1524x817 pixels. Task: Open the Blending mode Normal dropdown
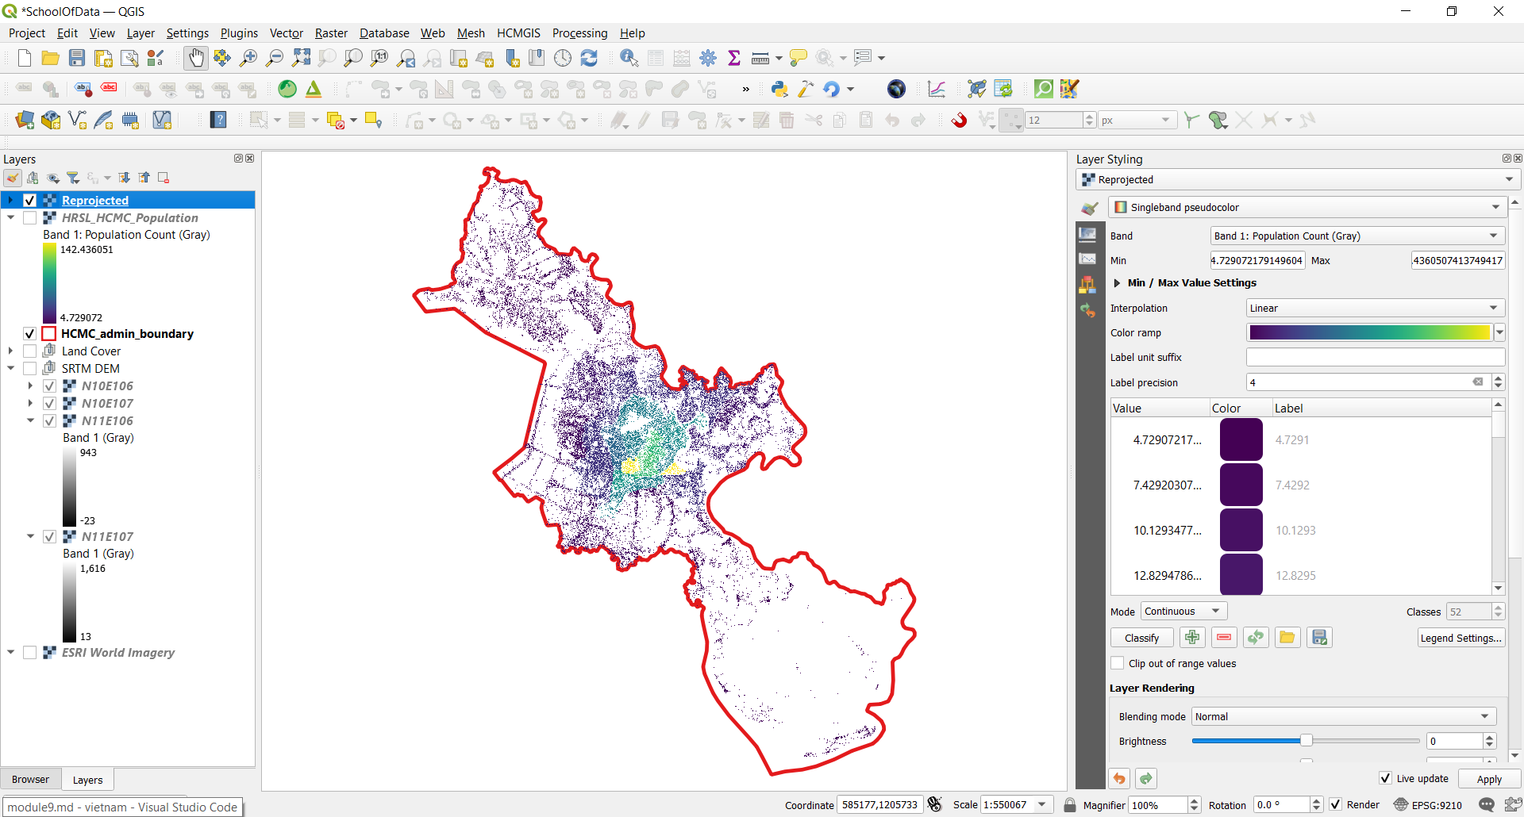pyautogui.click(x=1344, y=716)
